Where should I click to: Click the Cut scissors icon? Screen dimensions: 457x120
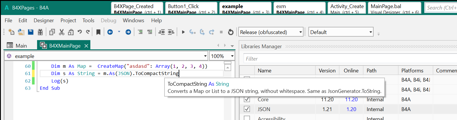coord(62,32)
